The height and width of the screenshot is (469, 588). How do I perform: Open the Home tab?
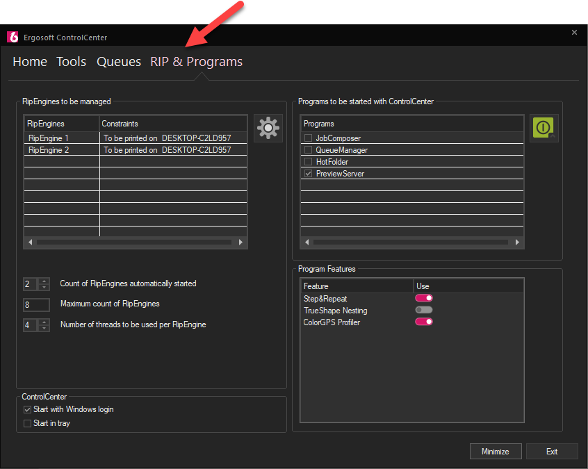pos(30,61)
